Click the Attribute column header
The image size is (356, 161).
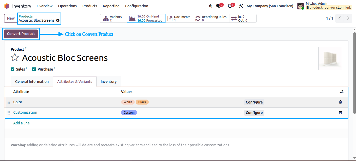tap(21, 92)
